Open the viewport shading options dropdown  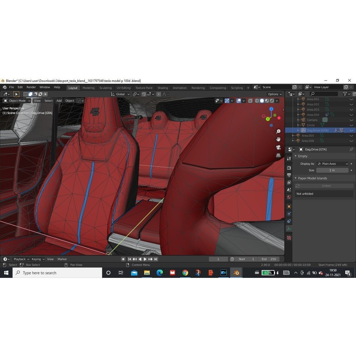(277, 101)
